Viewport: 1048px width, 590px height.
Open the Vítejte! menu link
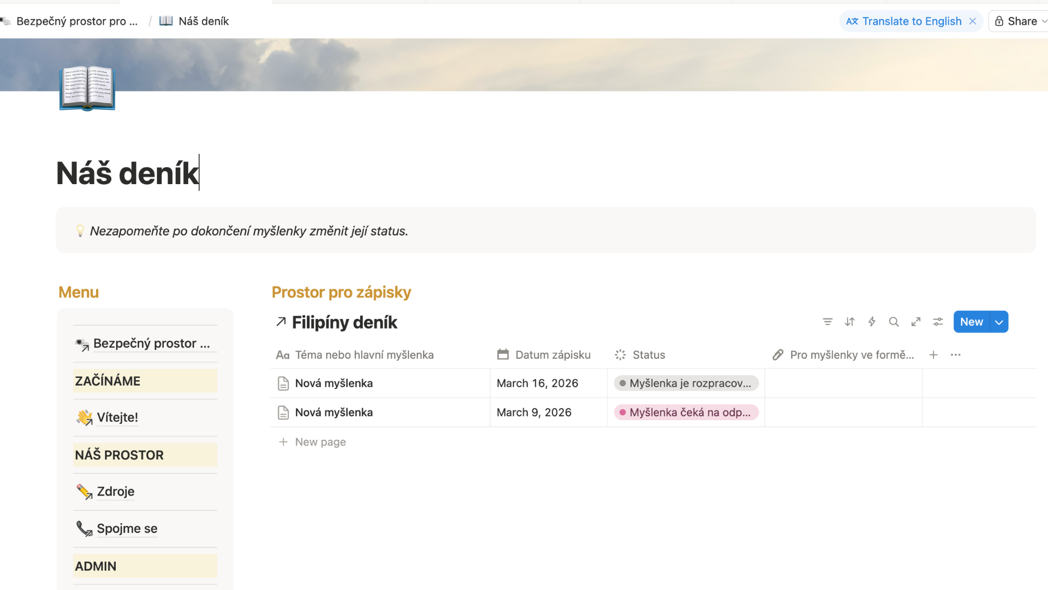point(117,417)
